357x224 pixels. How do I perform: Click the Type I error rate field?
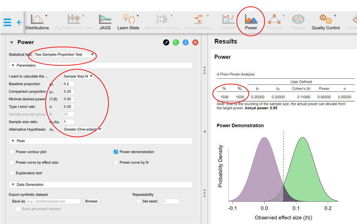(x=68, y=107)
